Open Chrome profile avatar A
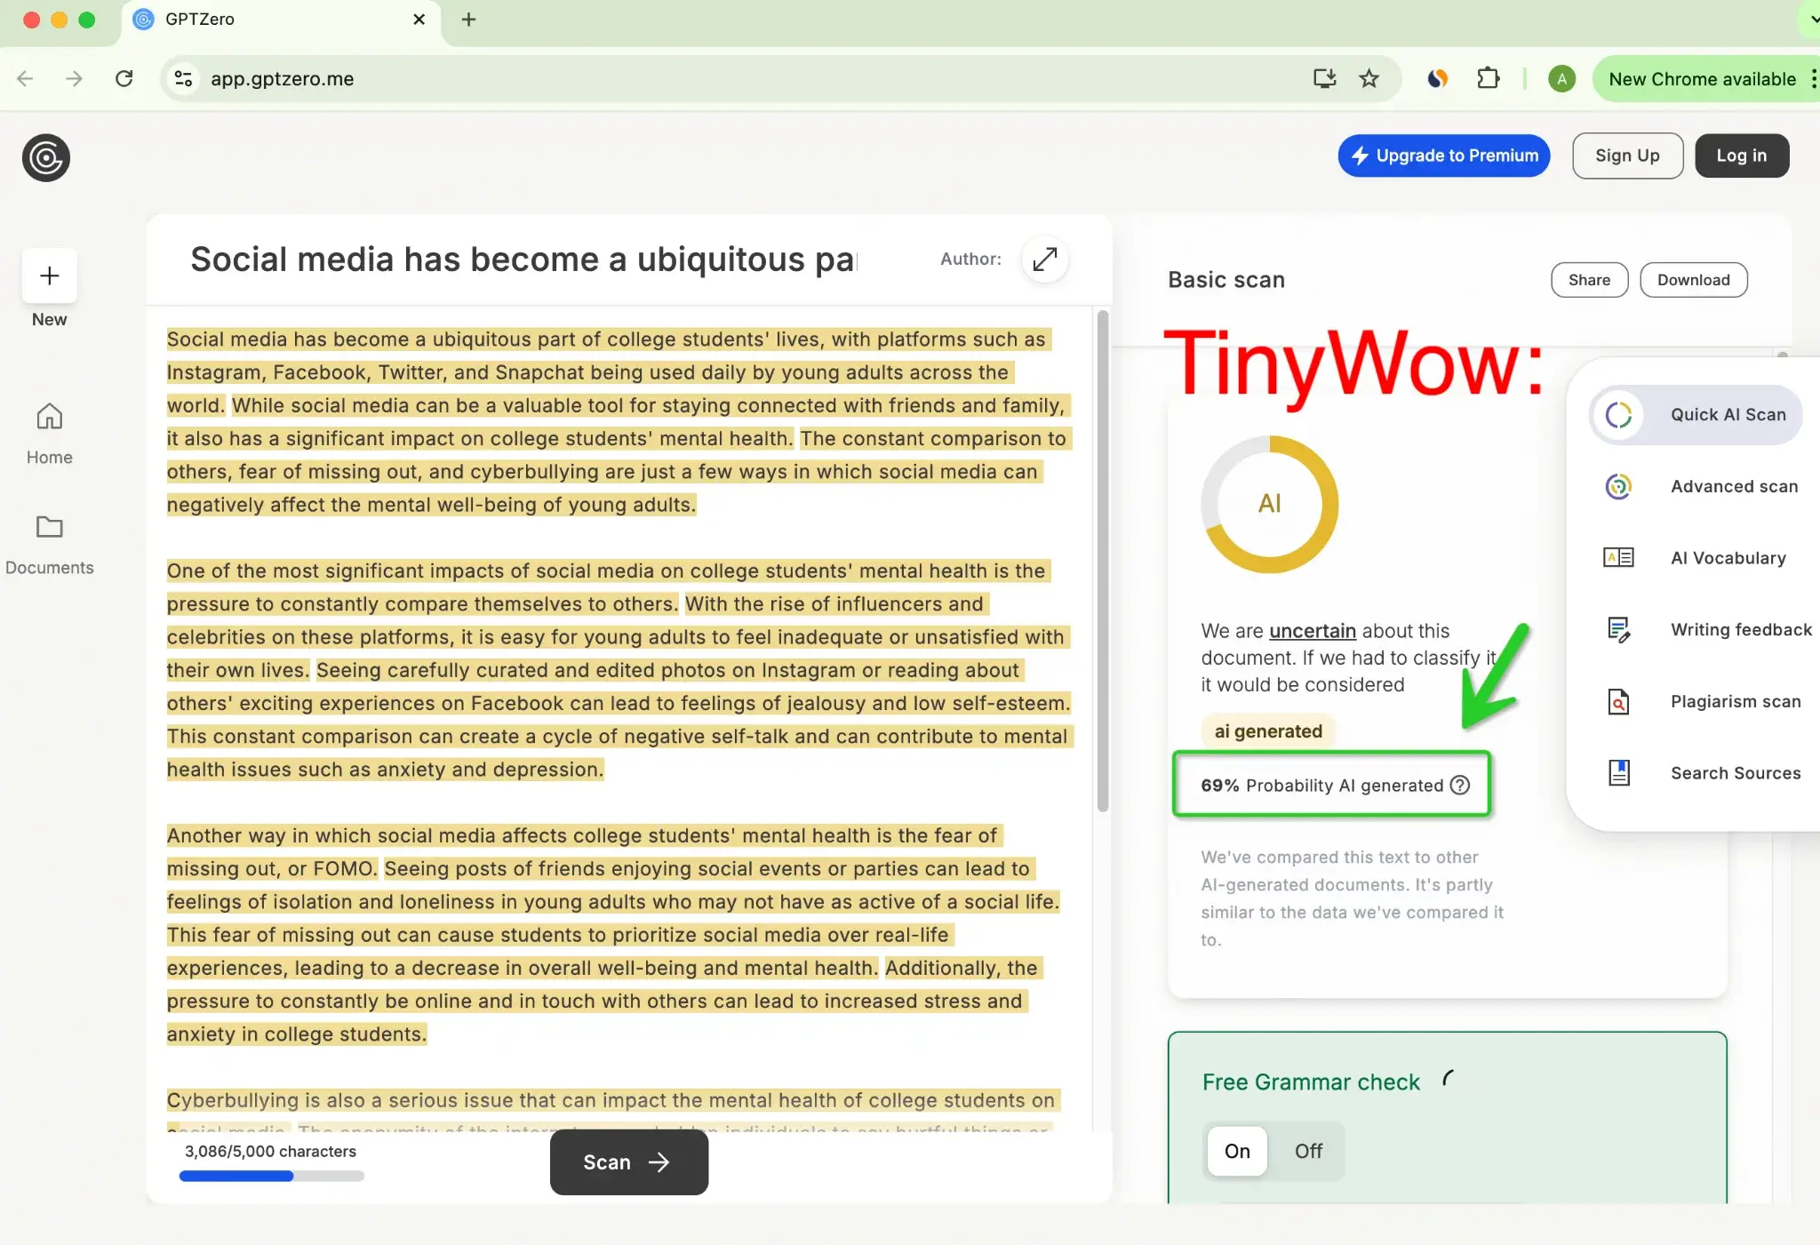The width and height of the screenshot is (1820, 1245). point(1561,79)
